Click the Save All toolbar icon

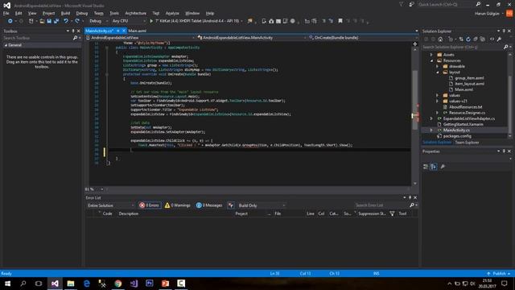point(56,21)
